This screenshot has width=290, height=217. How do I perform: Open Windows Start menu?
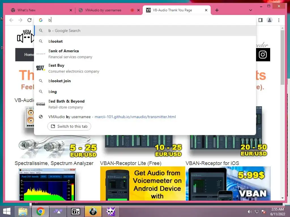(7, 211)
